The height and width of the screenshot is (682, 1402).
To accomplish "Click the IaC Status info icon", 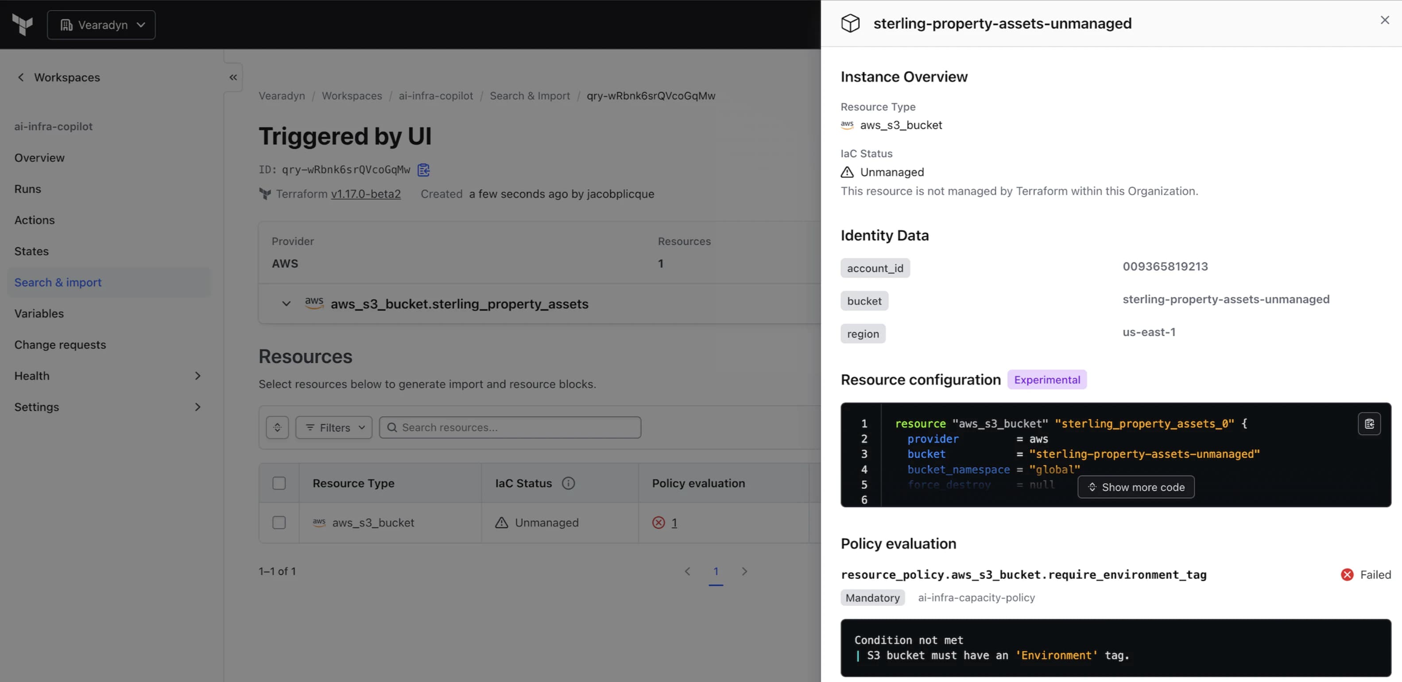I will 568,483.
